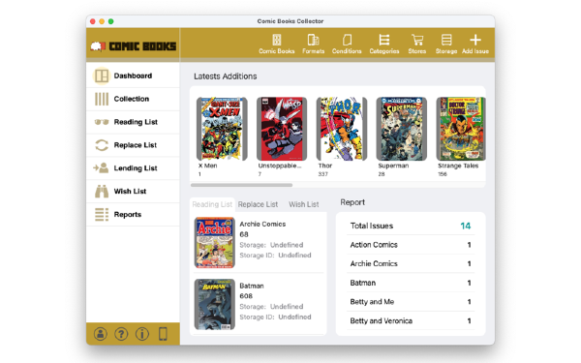Select the Total Issues report row

[411, 226]
